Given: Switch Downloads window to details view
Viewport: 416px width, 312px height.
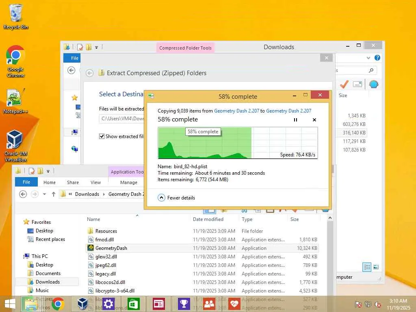Looking at the screenshot, I should tap(367, 267).
